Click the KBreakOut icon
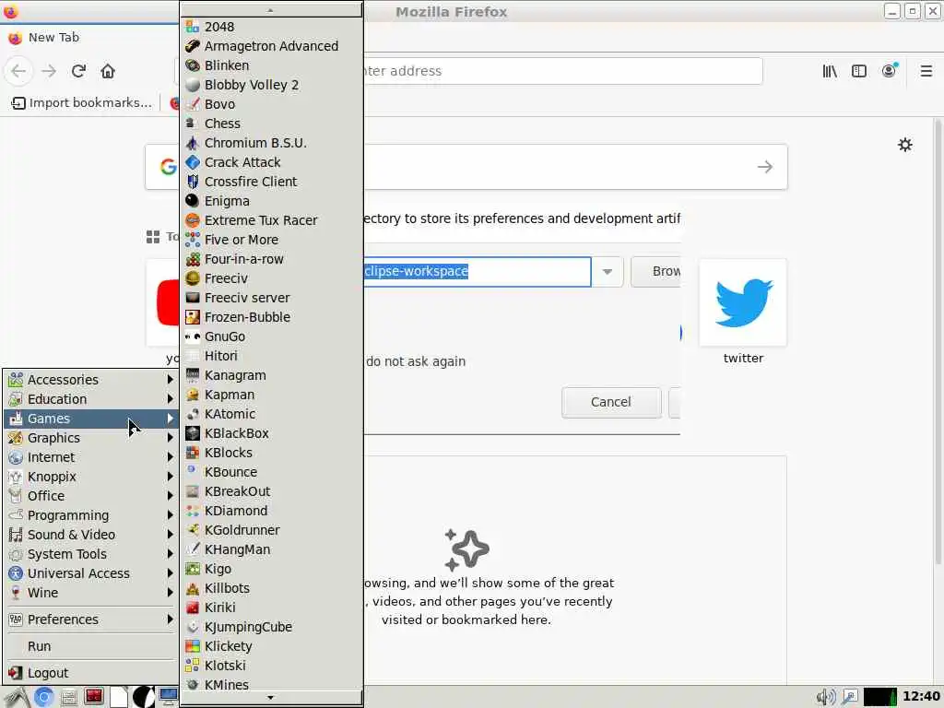 click(193, 491)
